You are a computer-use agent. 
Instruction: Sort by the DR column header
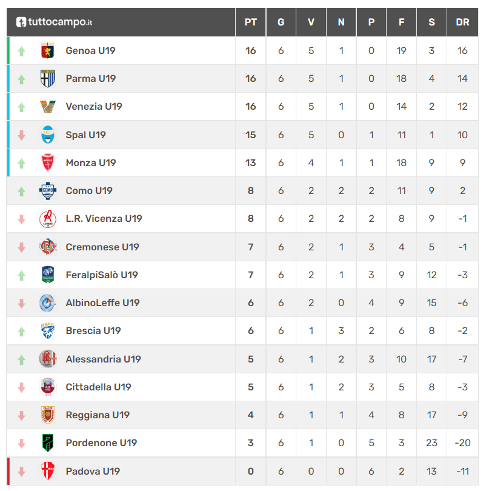point(462,22)
